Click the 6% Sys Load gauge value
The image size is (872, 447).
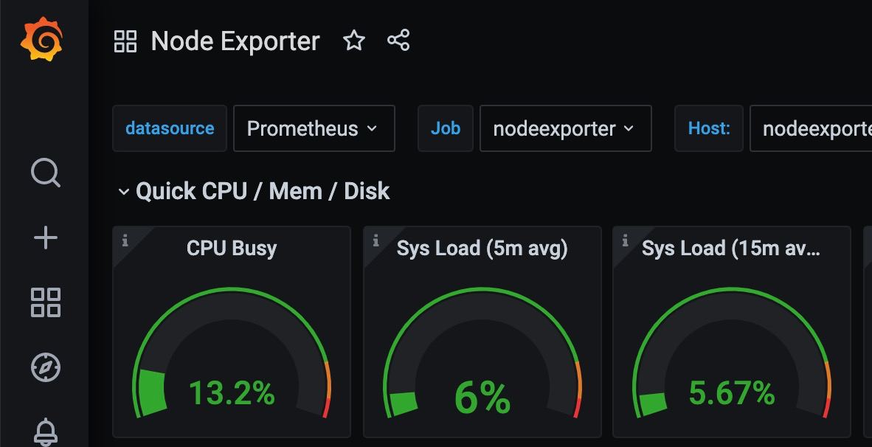click(x=482, y=397)
